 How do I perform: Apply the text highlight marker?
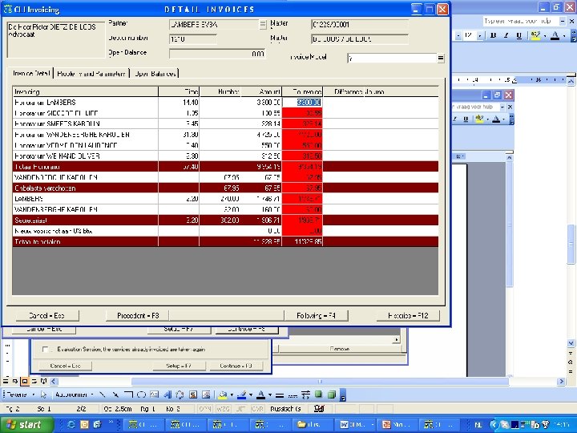535,35
